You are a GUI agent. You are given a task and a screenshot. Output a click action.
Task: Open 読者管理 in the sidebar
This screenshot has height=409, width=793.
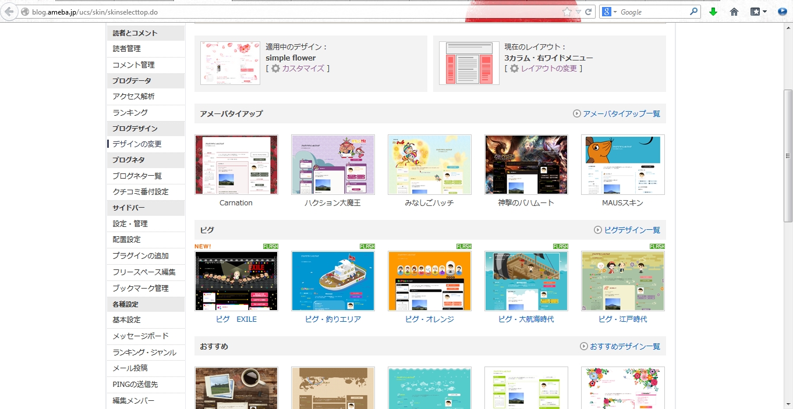[127, 49]
